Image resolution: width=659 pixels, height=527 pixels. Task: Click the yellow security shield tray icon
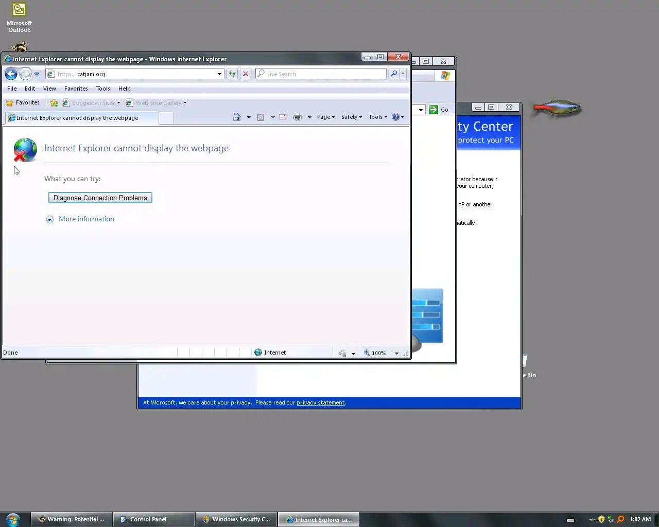point(601,519)
